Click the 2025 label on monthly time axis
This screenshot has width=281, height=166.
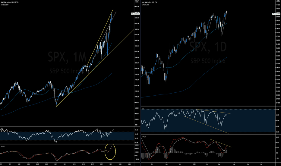(129, 164)
